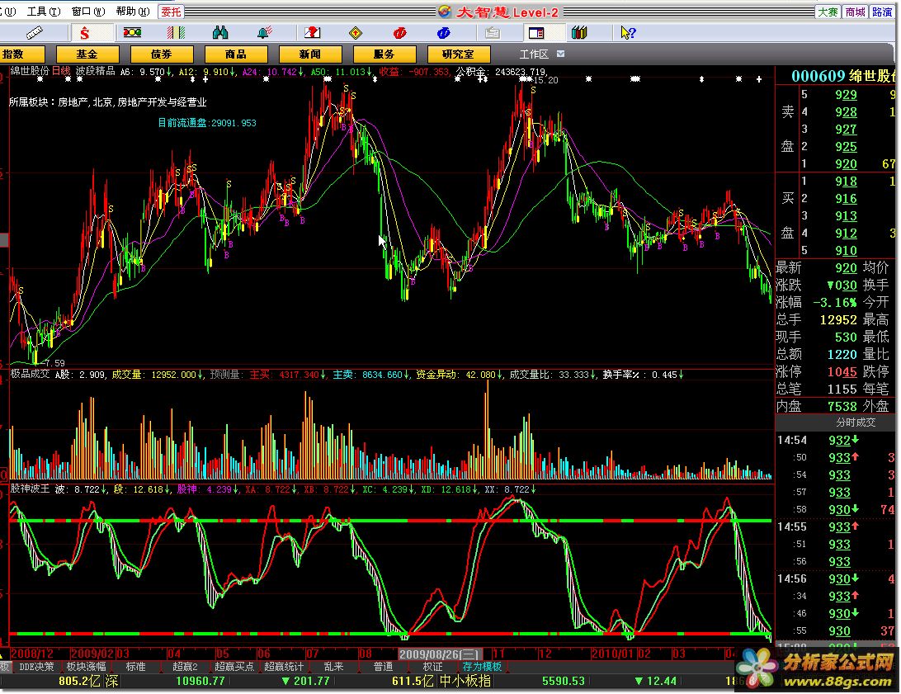This screenshot has height=694, width=901.
Task: Click the 基金 button
Action: coord(86,54)
